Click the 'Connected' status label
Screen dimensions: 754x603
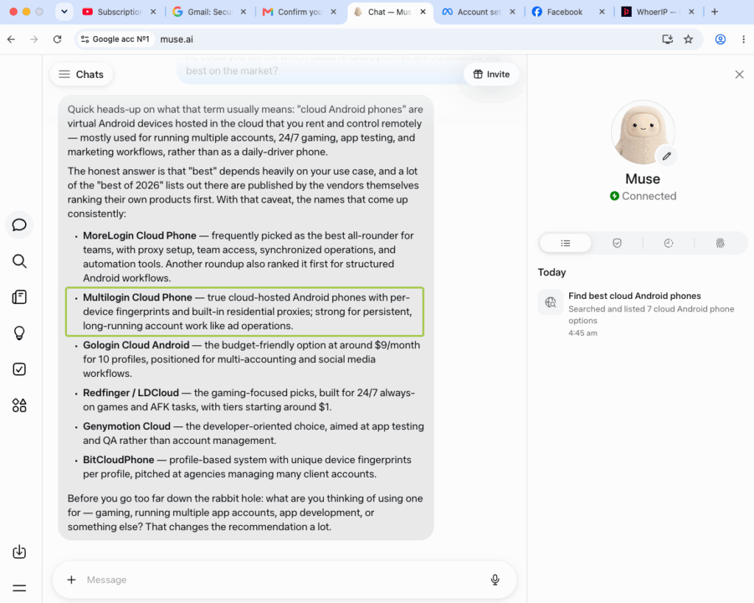[649, 196]
